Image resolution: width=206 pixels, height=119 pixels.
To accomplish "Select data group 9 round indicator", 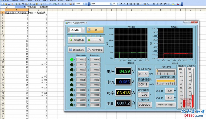I will [72, 105].
